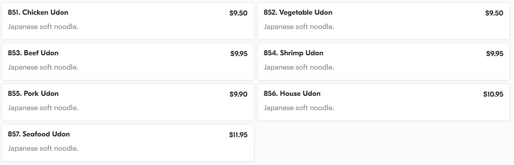
Task: Click the $9.50 price on Chicken Udon
Action: tap(238, 13)
